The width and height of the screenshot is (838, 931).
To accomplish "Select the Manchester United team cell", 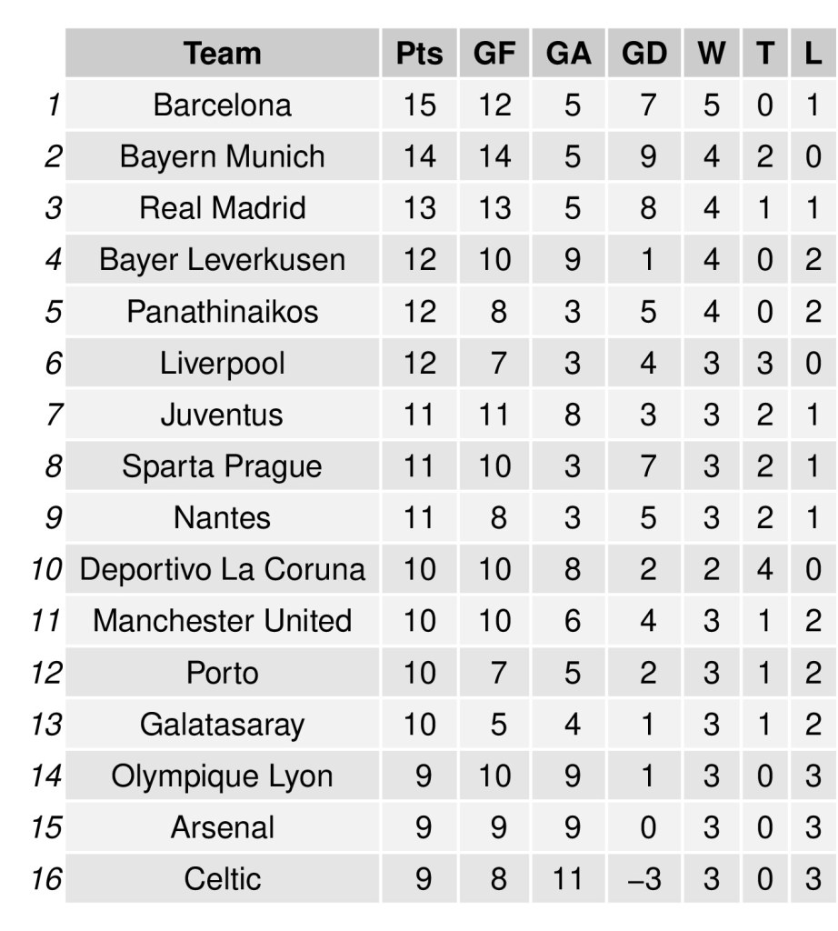I will [x=223, y=621].
